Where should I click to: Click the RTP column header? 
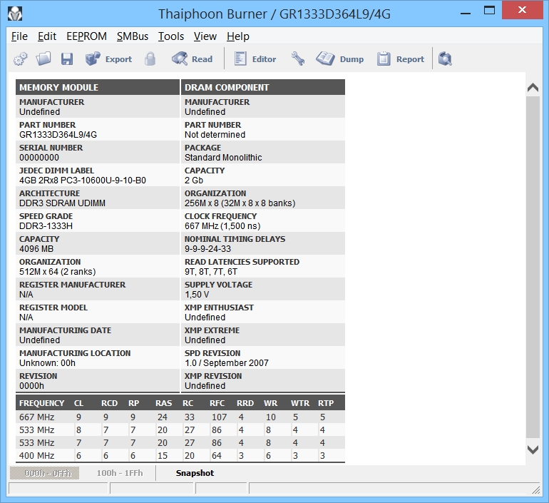(326, 403)
